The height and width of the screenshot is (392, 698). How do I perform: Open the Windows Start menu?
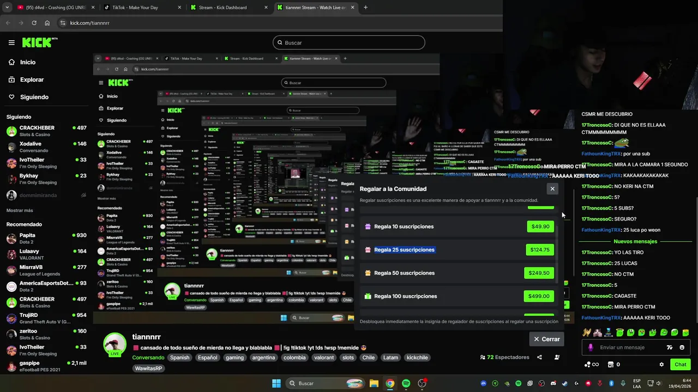click(276, 383)
